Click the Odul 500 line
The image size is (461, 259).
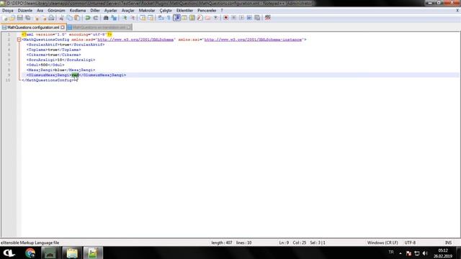(x=45, y=65)
